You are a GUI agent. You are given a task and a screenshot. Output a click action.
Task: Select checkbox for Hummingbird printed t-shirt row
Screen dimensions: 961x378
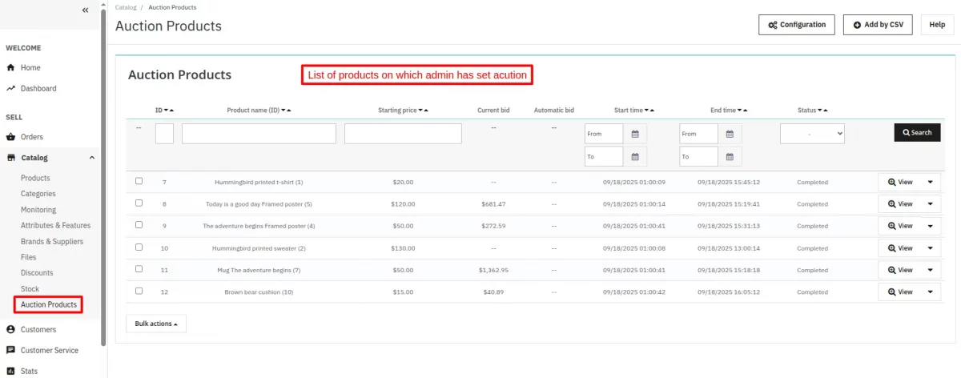coord(139,181)
